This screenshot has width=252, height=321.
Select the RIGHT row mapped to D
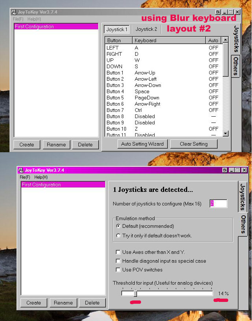163,54
